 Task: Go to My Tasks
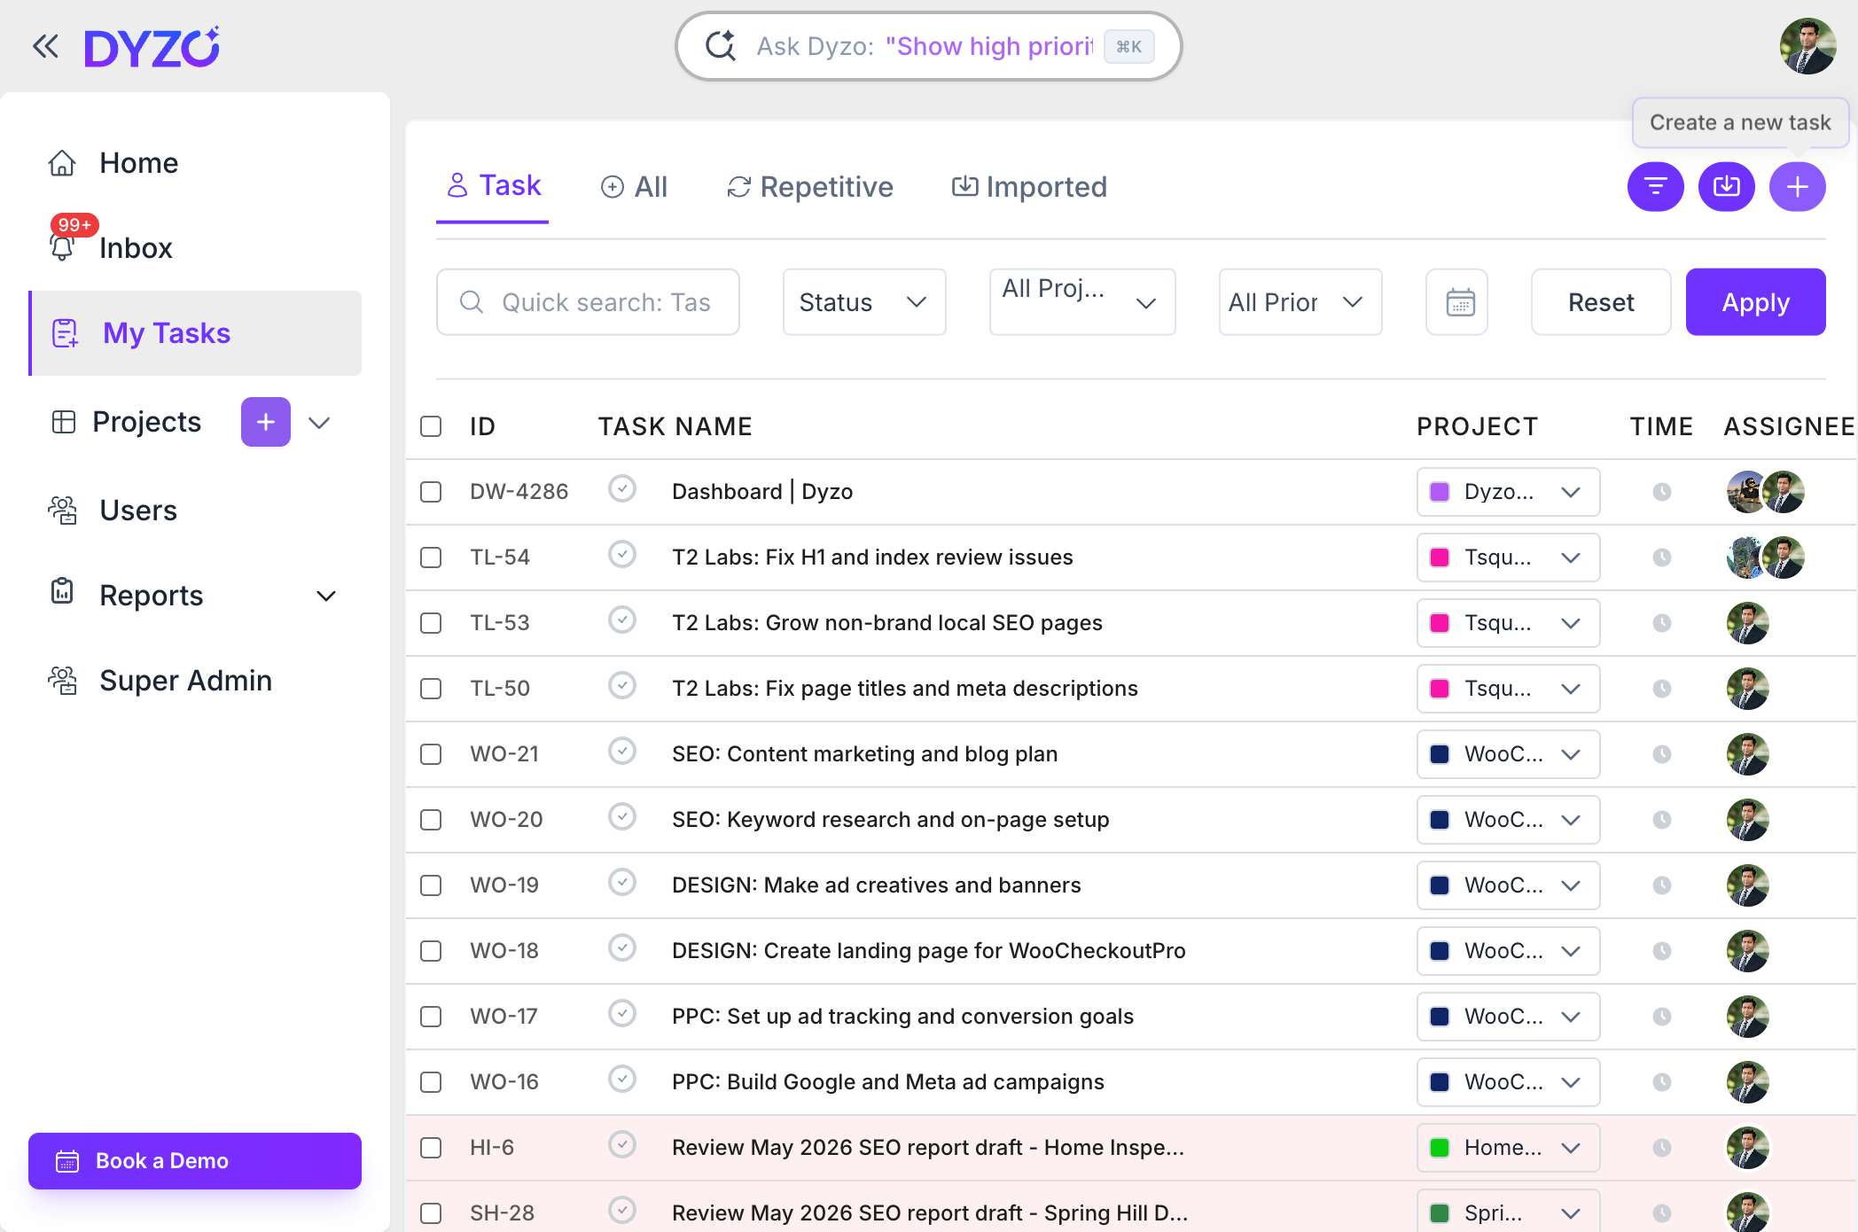195,333
